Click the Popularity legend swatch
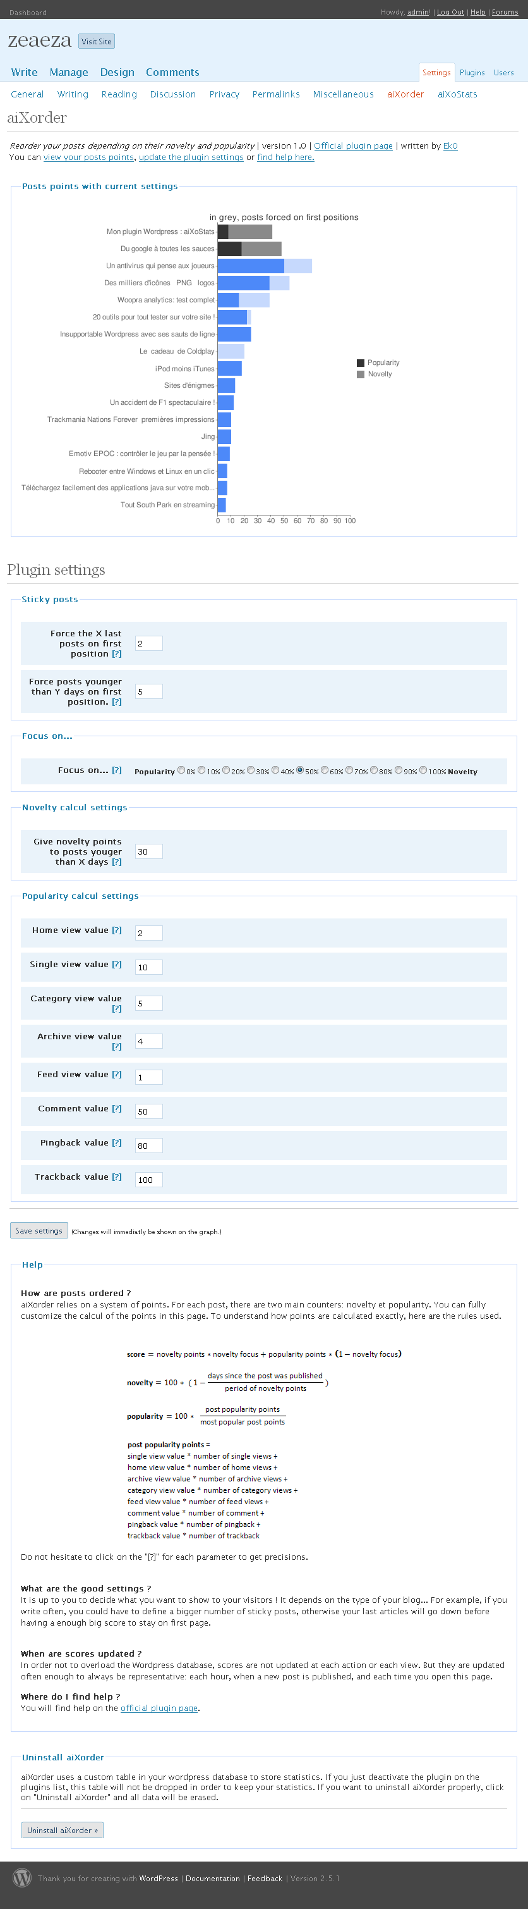 [x=360, y=362]
